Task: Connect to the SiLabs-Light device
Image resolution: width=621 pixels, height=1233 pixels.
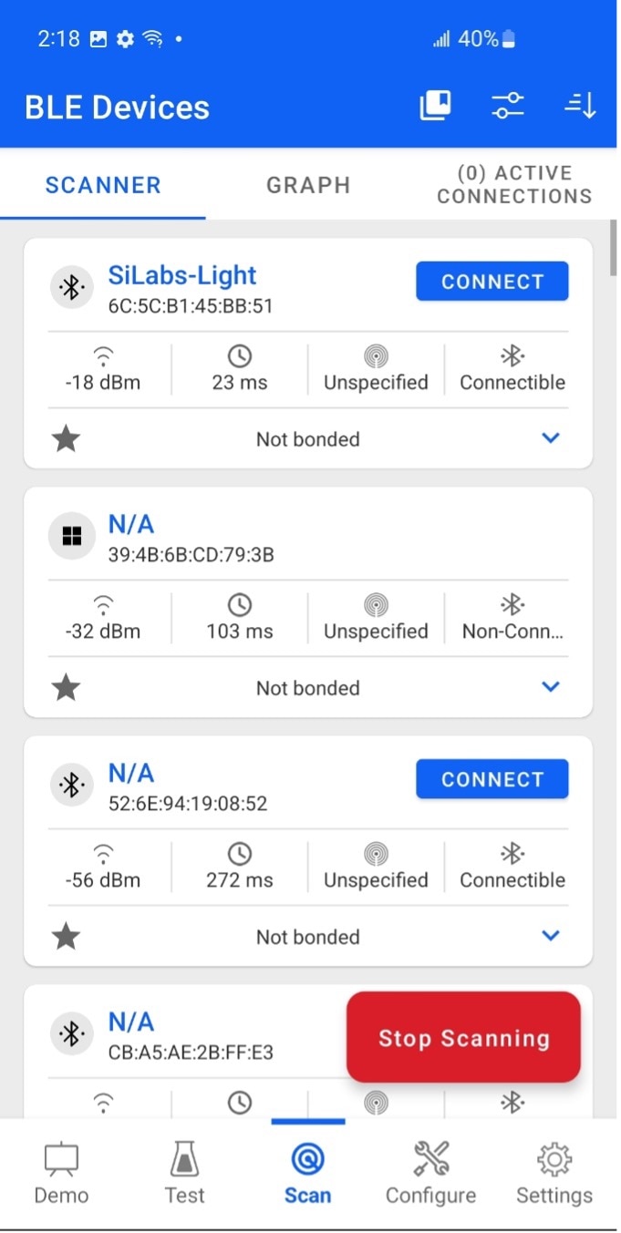Action: [492, 281]
